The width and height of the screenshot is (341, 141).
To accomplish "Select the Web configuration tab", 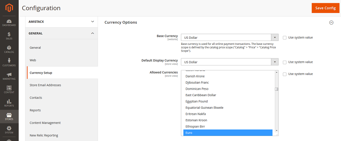I will (x=61, y=60).
